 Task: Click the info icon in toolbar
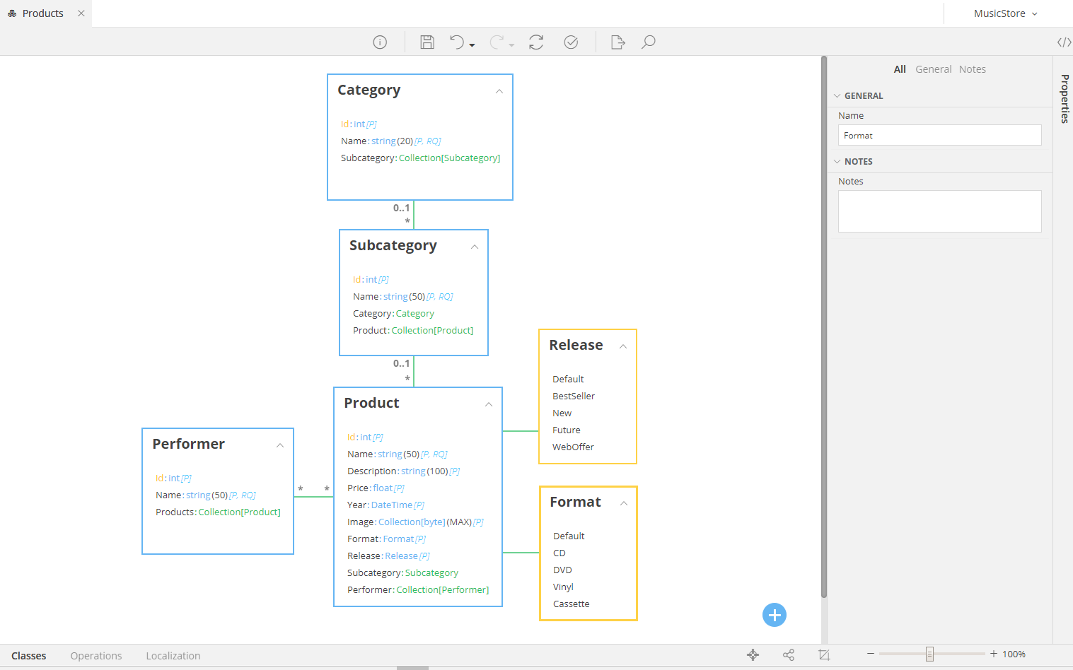pos(380,42)
